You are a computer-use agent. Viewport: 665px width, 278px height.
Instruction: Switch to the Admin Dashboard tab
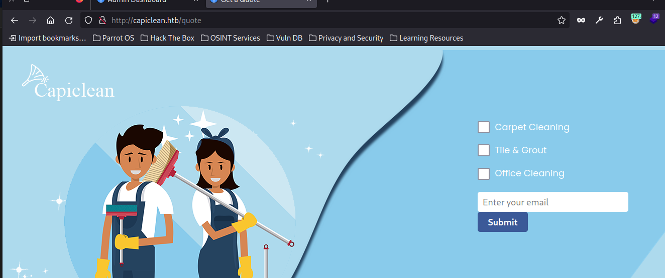(x=136, y=2)
